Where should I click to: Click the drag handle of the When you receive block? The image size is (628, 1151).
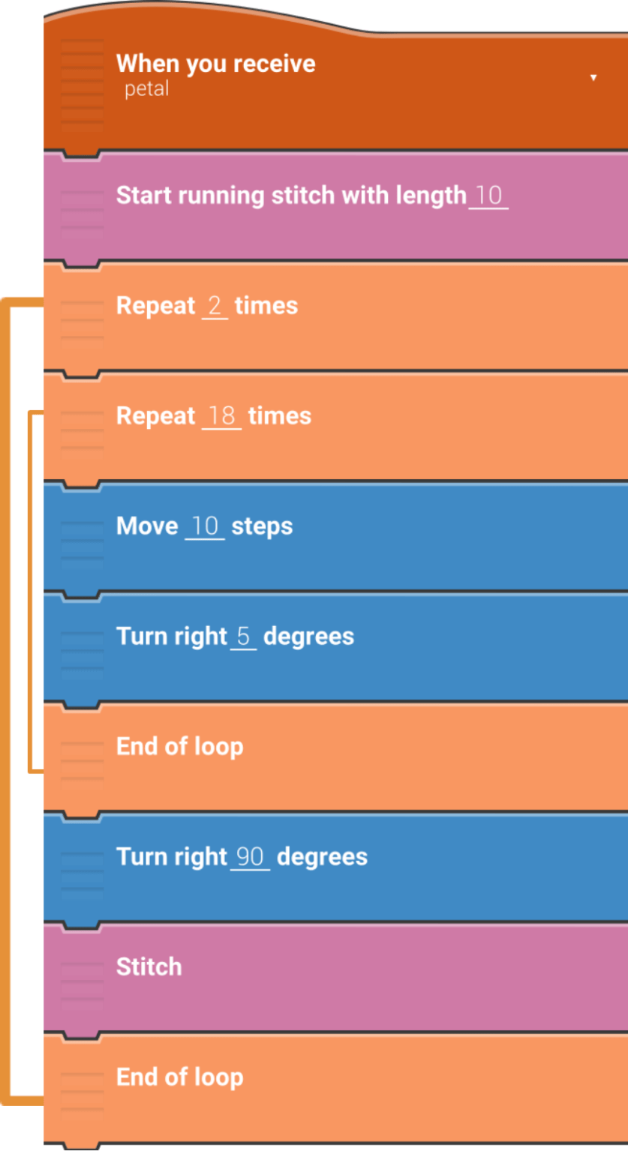pyautogui.click(x=82, y=84)
